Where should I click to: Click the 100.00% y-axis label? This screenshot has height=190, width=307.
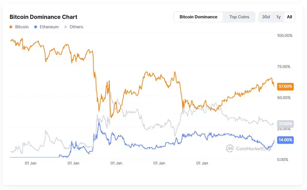point(285,36)
